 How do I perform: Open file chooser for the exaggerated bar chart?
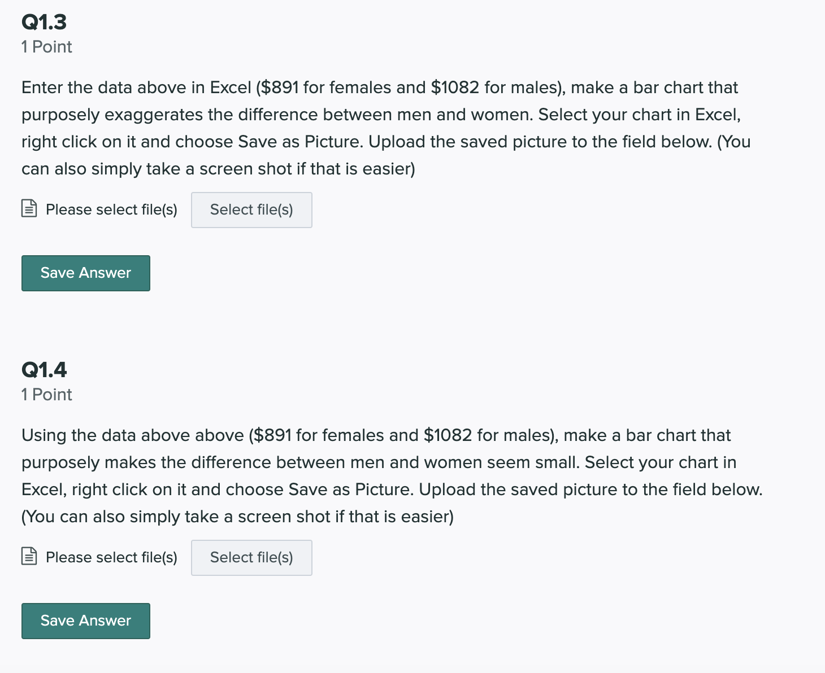pos(251,209)
